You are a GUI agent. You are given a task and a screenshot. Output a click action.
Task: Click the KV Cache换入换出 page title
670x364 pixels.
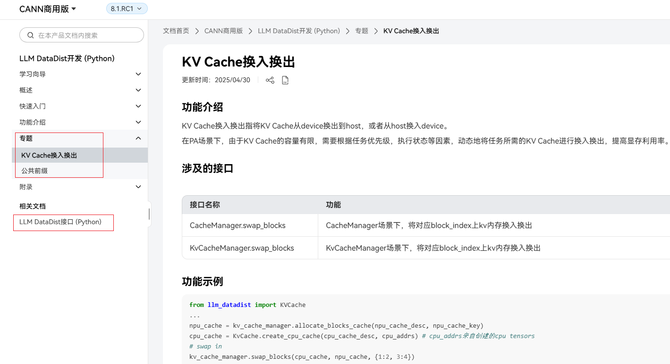pos(238,62)
